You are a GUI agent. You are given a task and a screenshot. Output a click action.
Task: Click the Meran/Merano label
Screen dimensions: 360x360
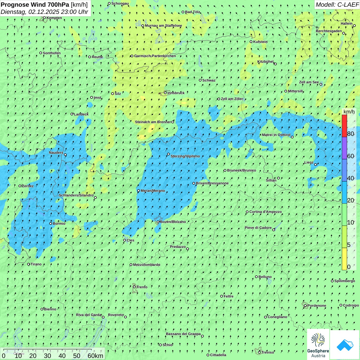153,191
